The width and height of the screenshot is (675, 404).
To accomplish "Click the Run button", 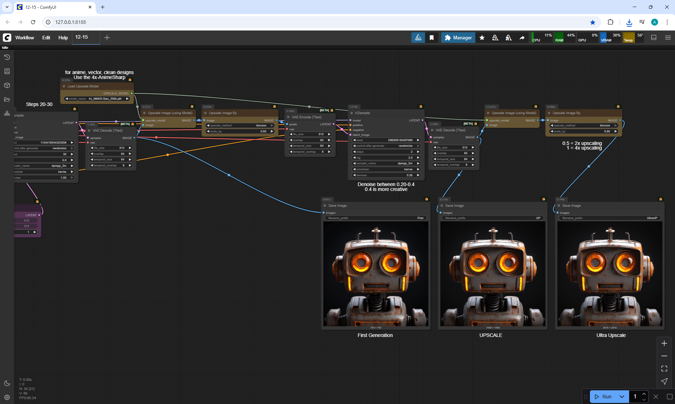I will [603, 397].
